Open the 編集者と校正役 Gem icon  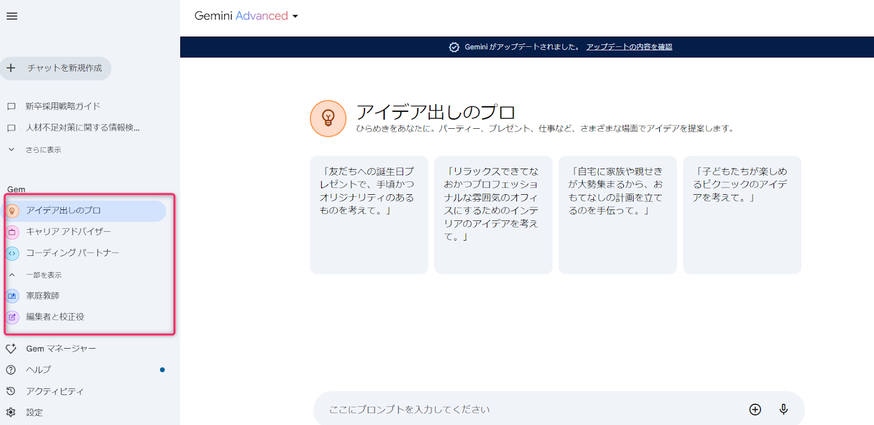[x=12, y=317]
